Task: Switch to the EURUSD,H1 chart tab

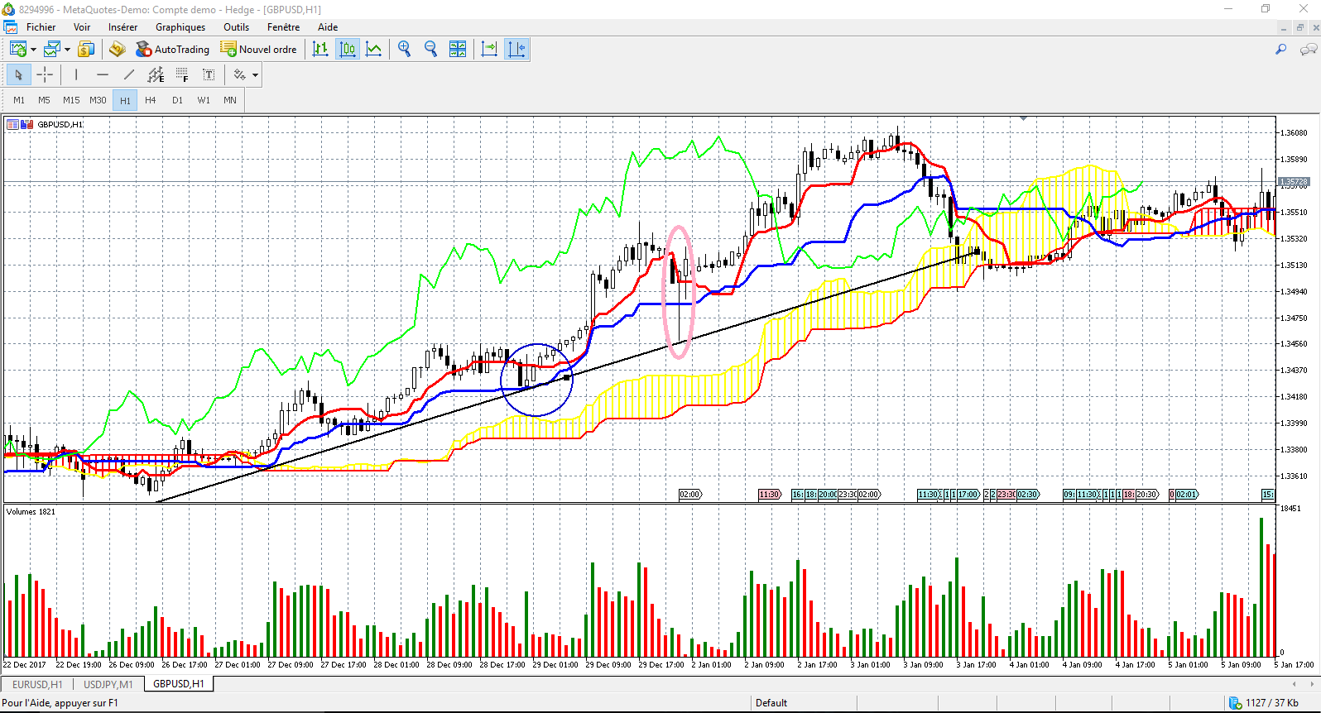Action: (x=37, y=684)
